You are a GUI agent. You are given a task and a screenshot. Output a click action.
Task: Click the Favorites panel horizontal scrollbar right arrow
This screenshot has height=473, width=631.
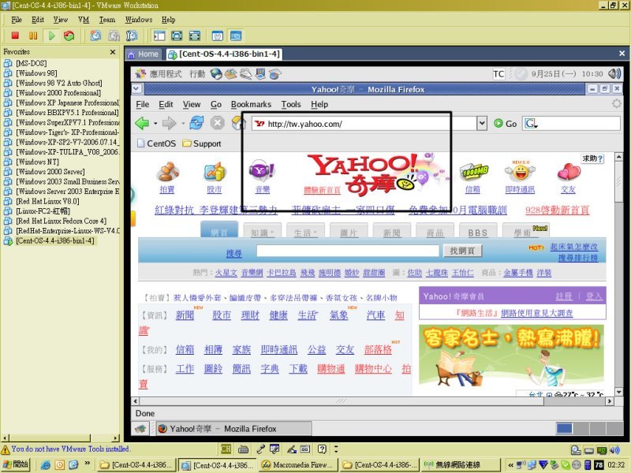tap(116, 438)
